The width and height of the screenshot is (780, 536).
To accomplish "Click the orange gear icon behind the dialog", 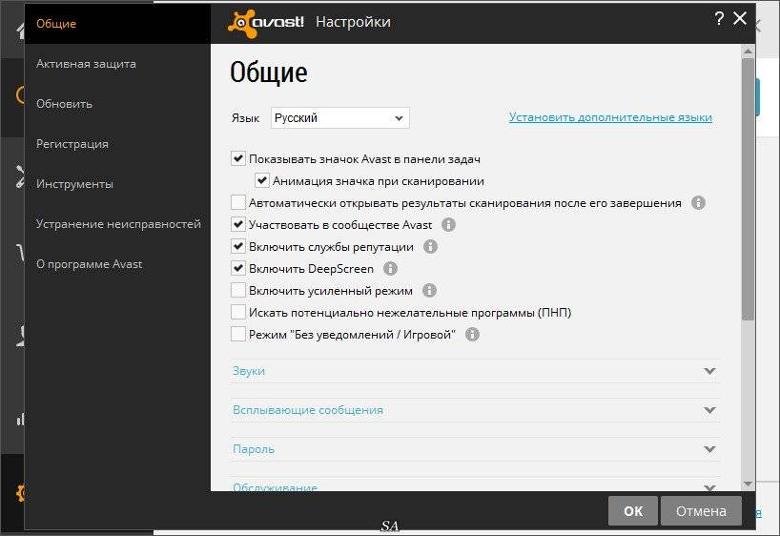I will tap(20, 493).
